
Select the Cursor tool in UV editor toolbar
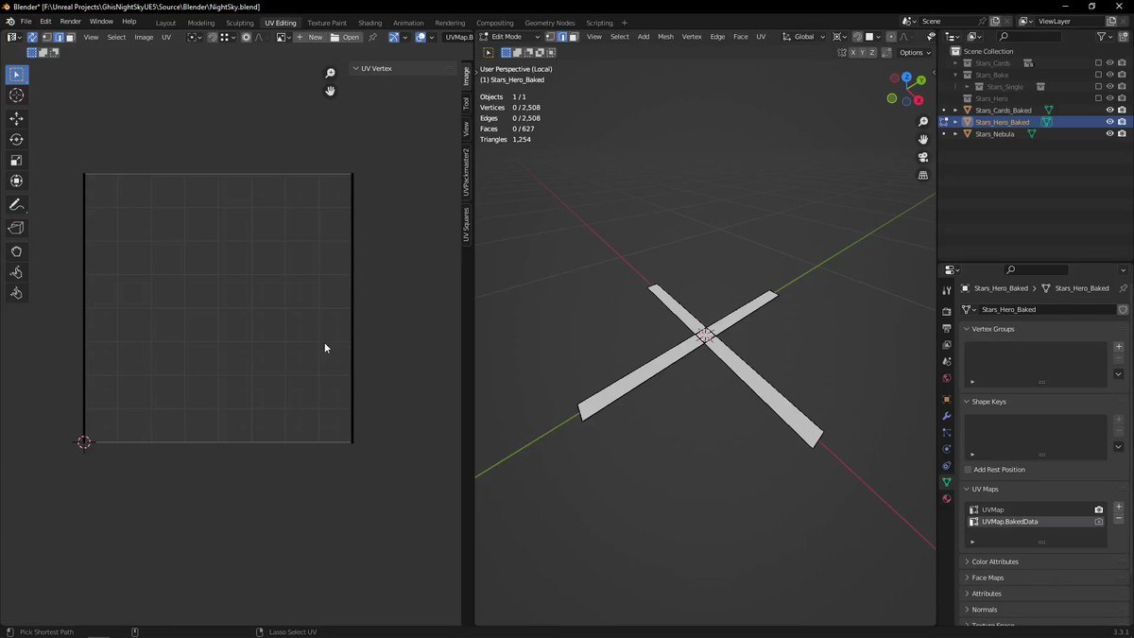(17, 95)
